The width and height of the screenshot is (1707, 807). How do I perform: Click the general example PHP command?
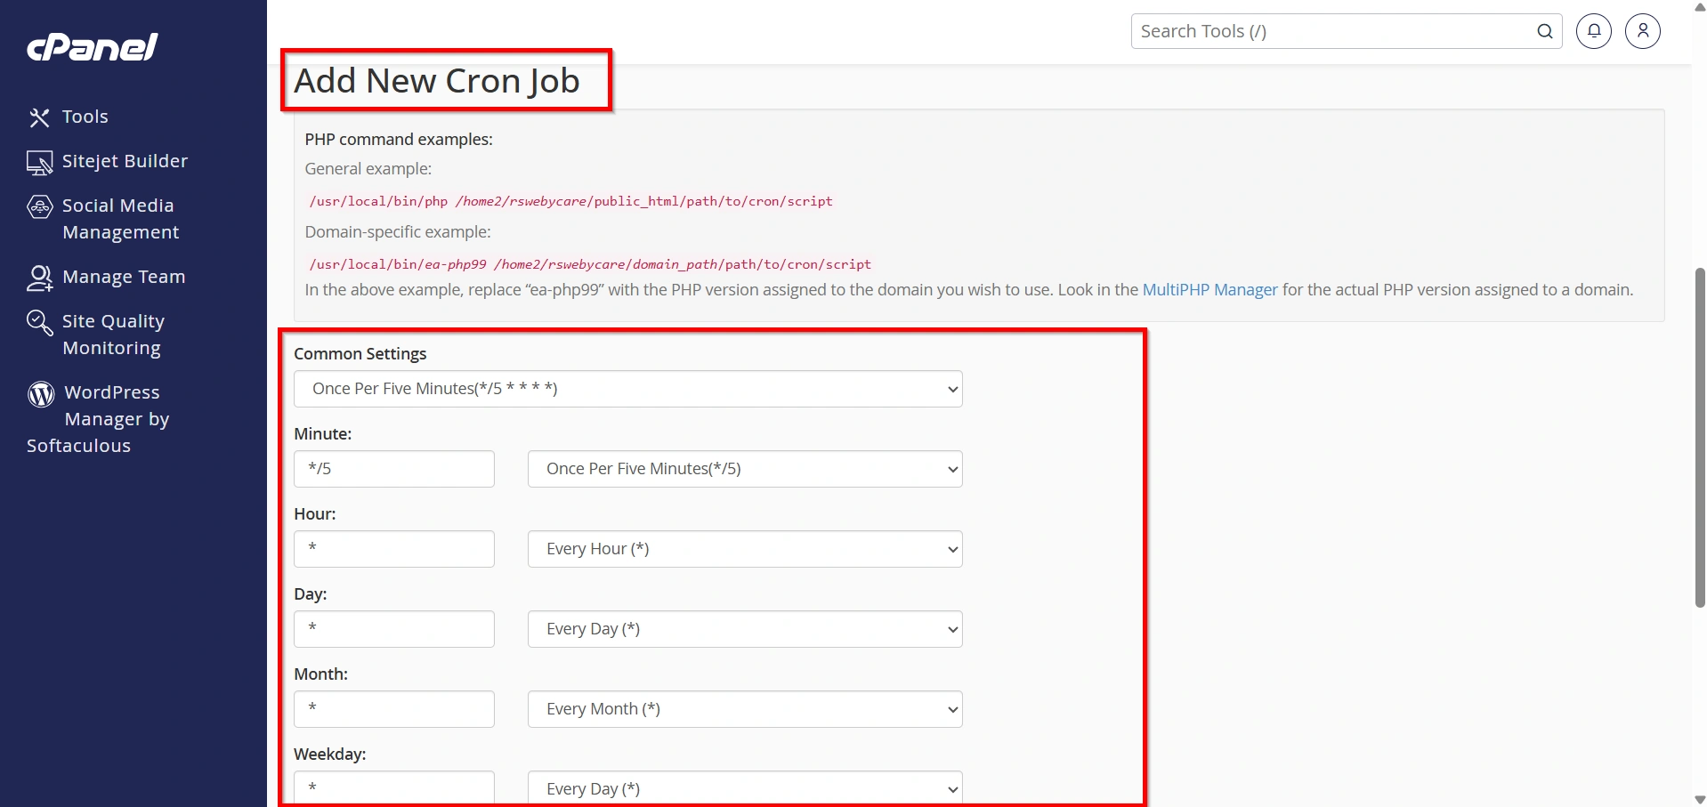coord(570,201)
